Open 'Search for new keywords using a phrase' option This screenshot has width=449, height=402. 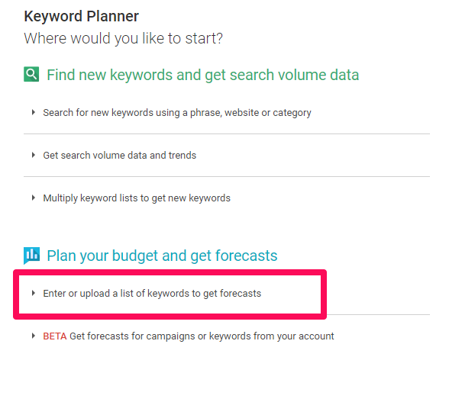click(x=177, y=113)
